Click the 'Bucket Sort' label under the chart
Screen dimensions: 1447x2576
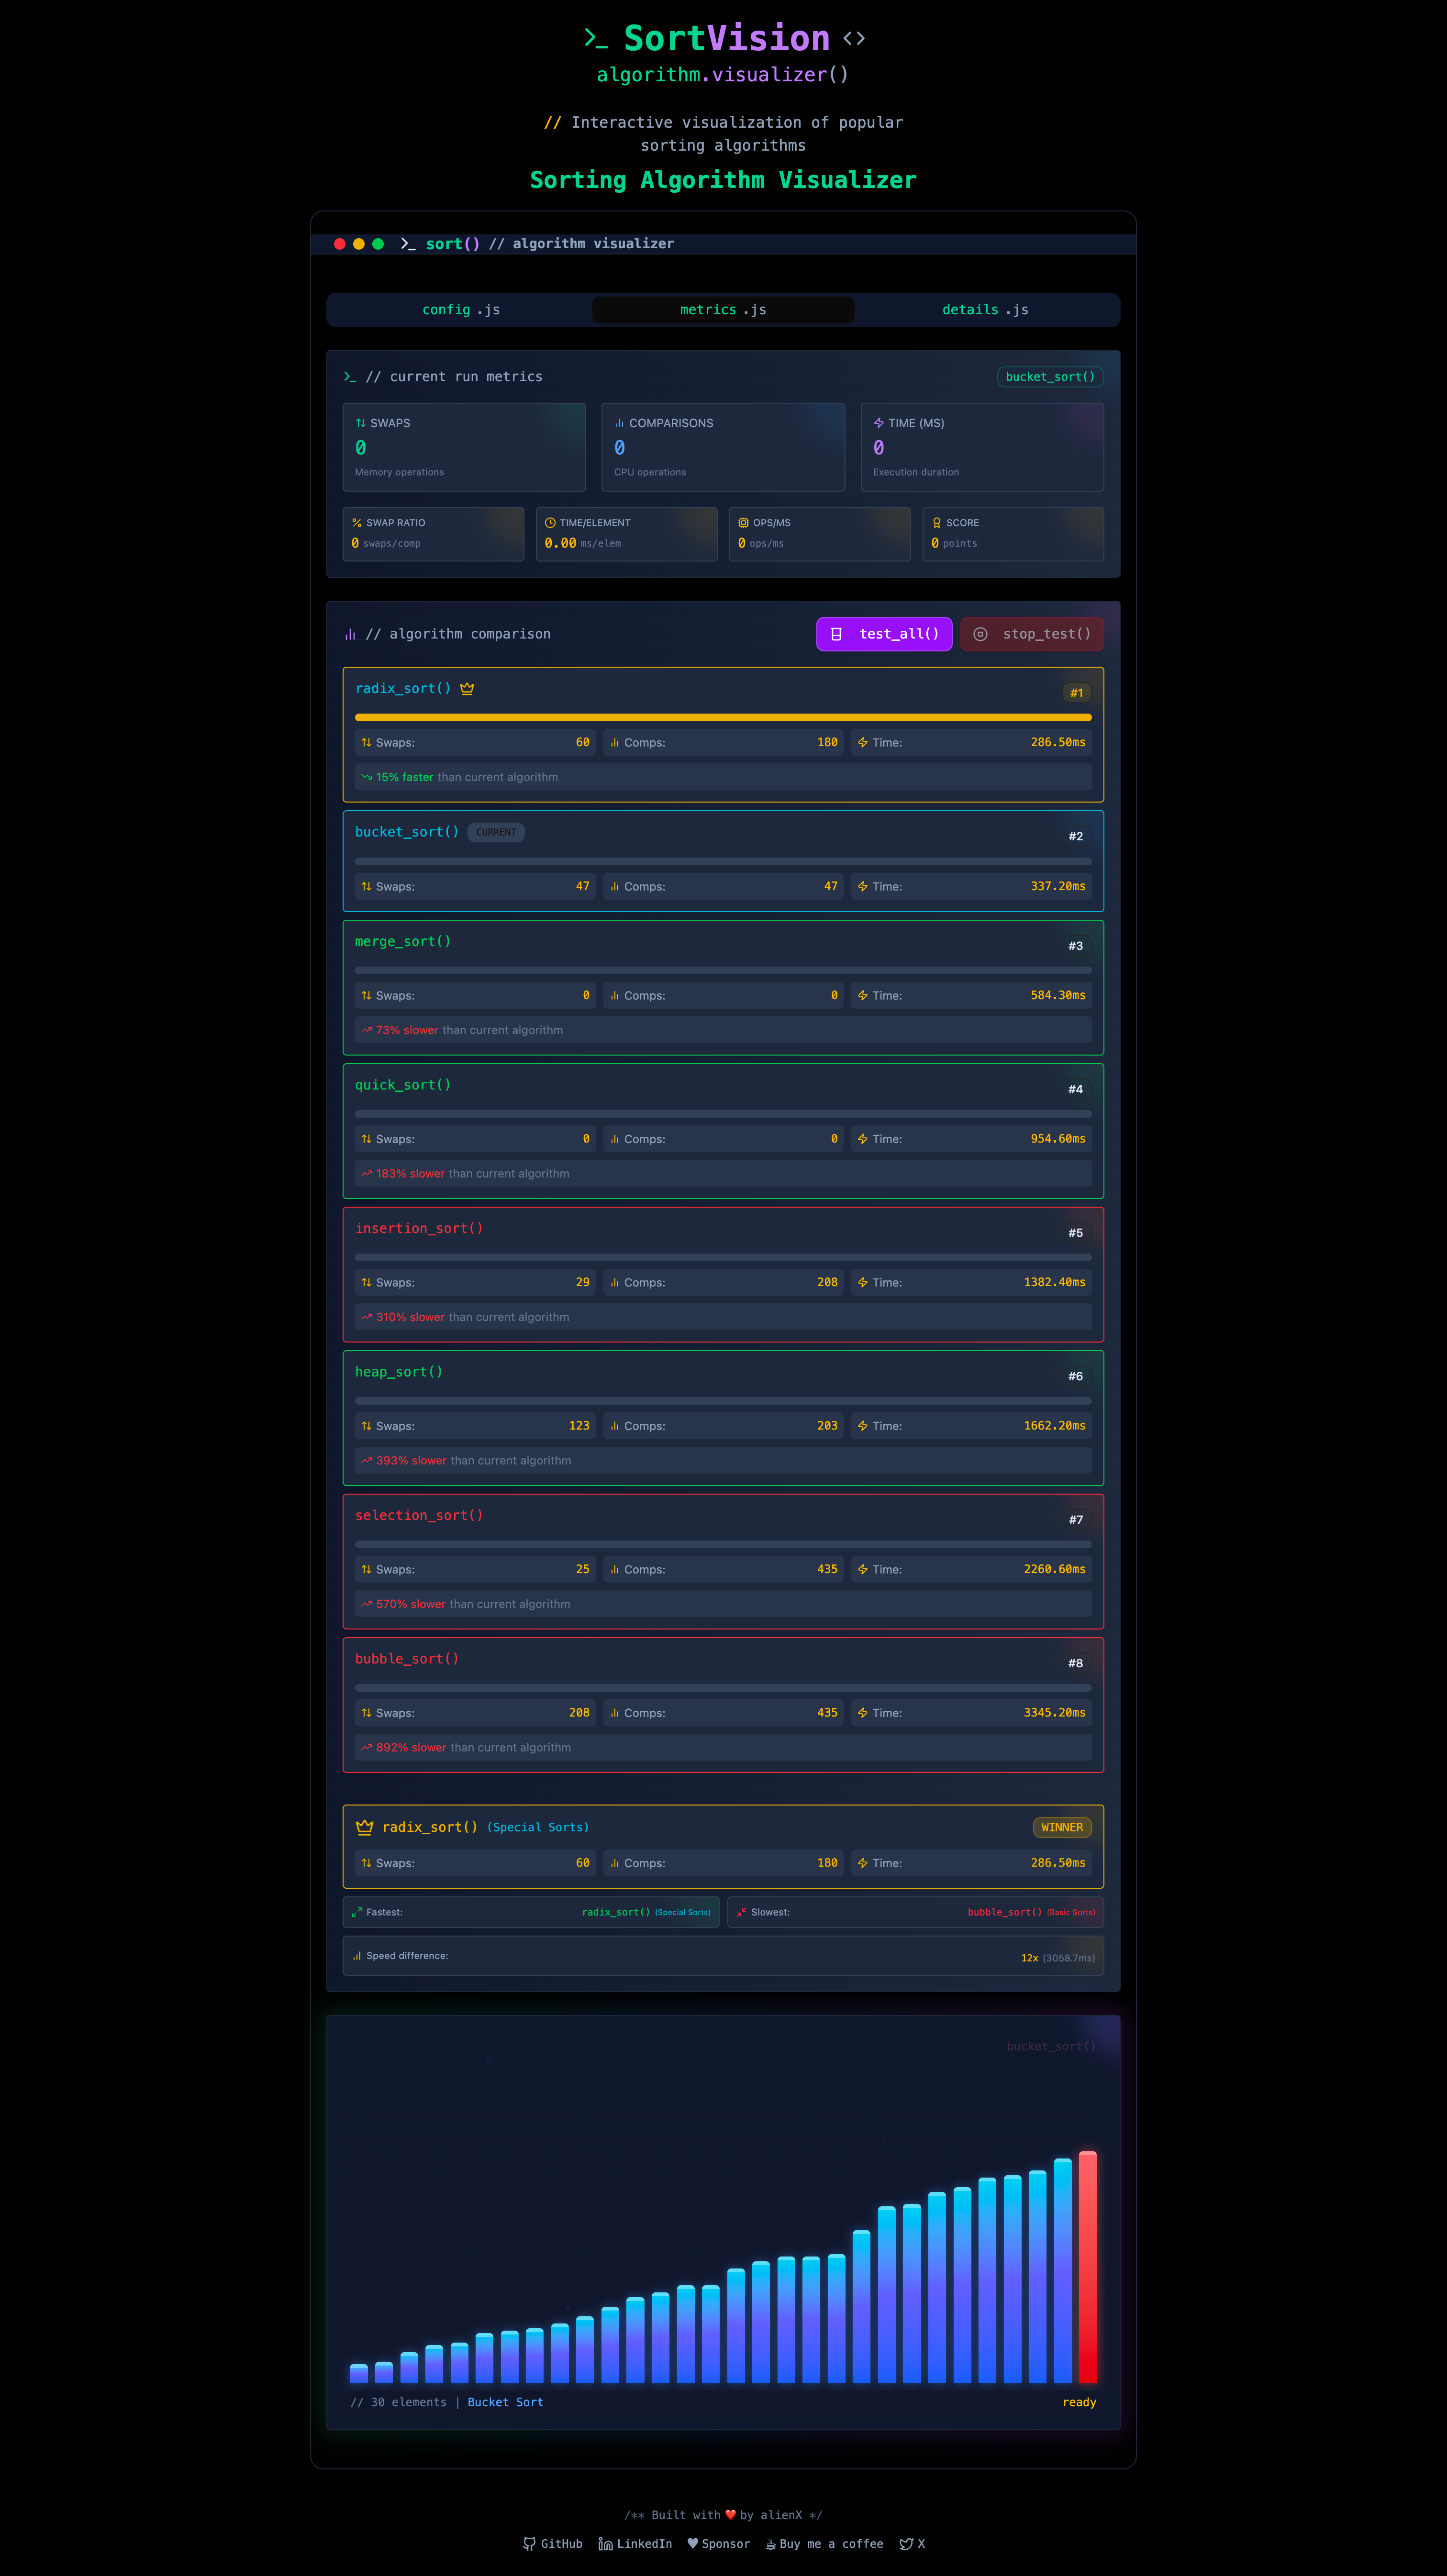click(505, 2402)
